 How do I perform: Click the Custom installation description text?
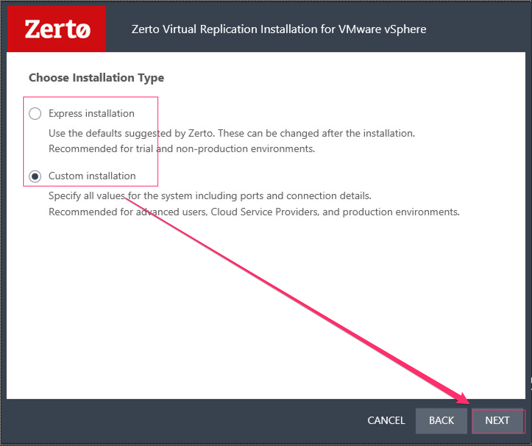point(210,196)
